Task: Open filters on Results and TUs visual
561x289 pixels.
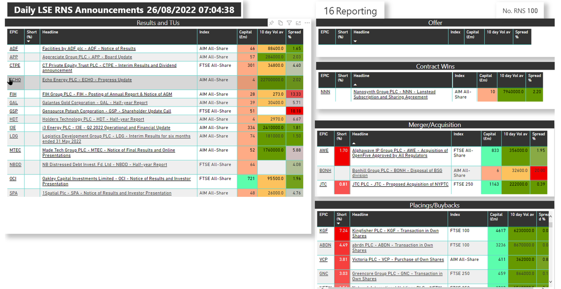Action: [289, 23]
